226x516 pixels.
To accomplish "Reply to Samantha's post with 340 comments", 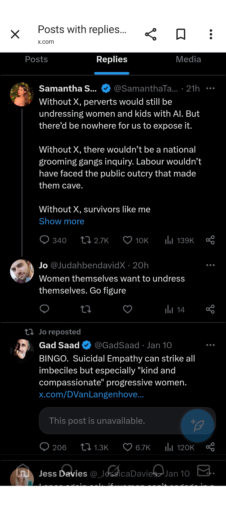I will tap(44, 240).
